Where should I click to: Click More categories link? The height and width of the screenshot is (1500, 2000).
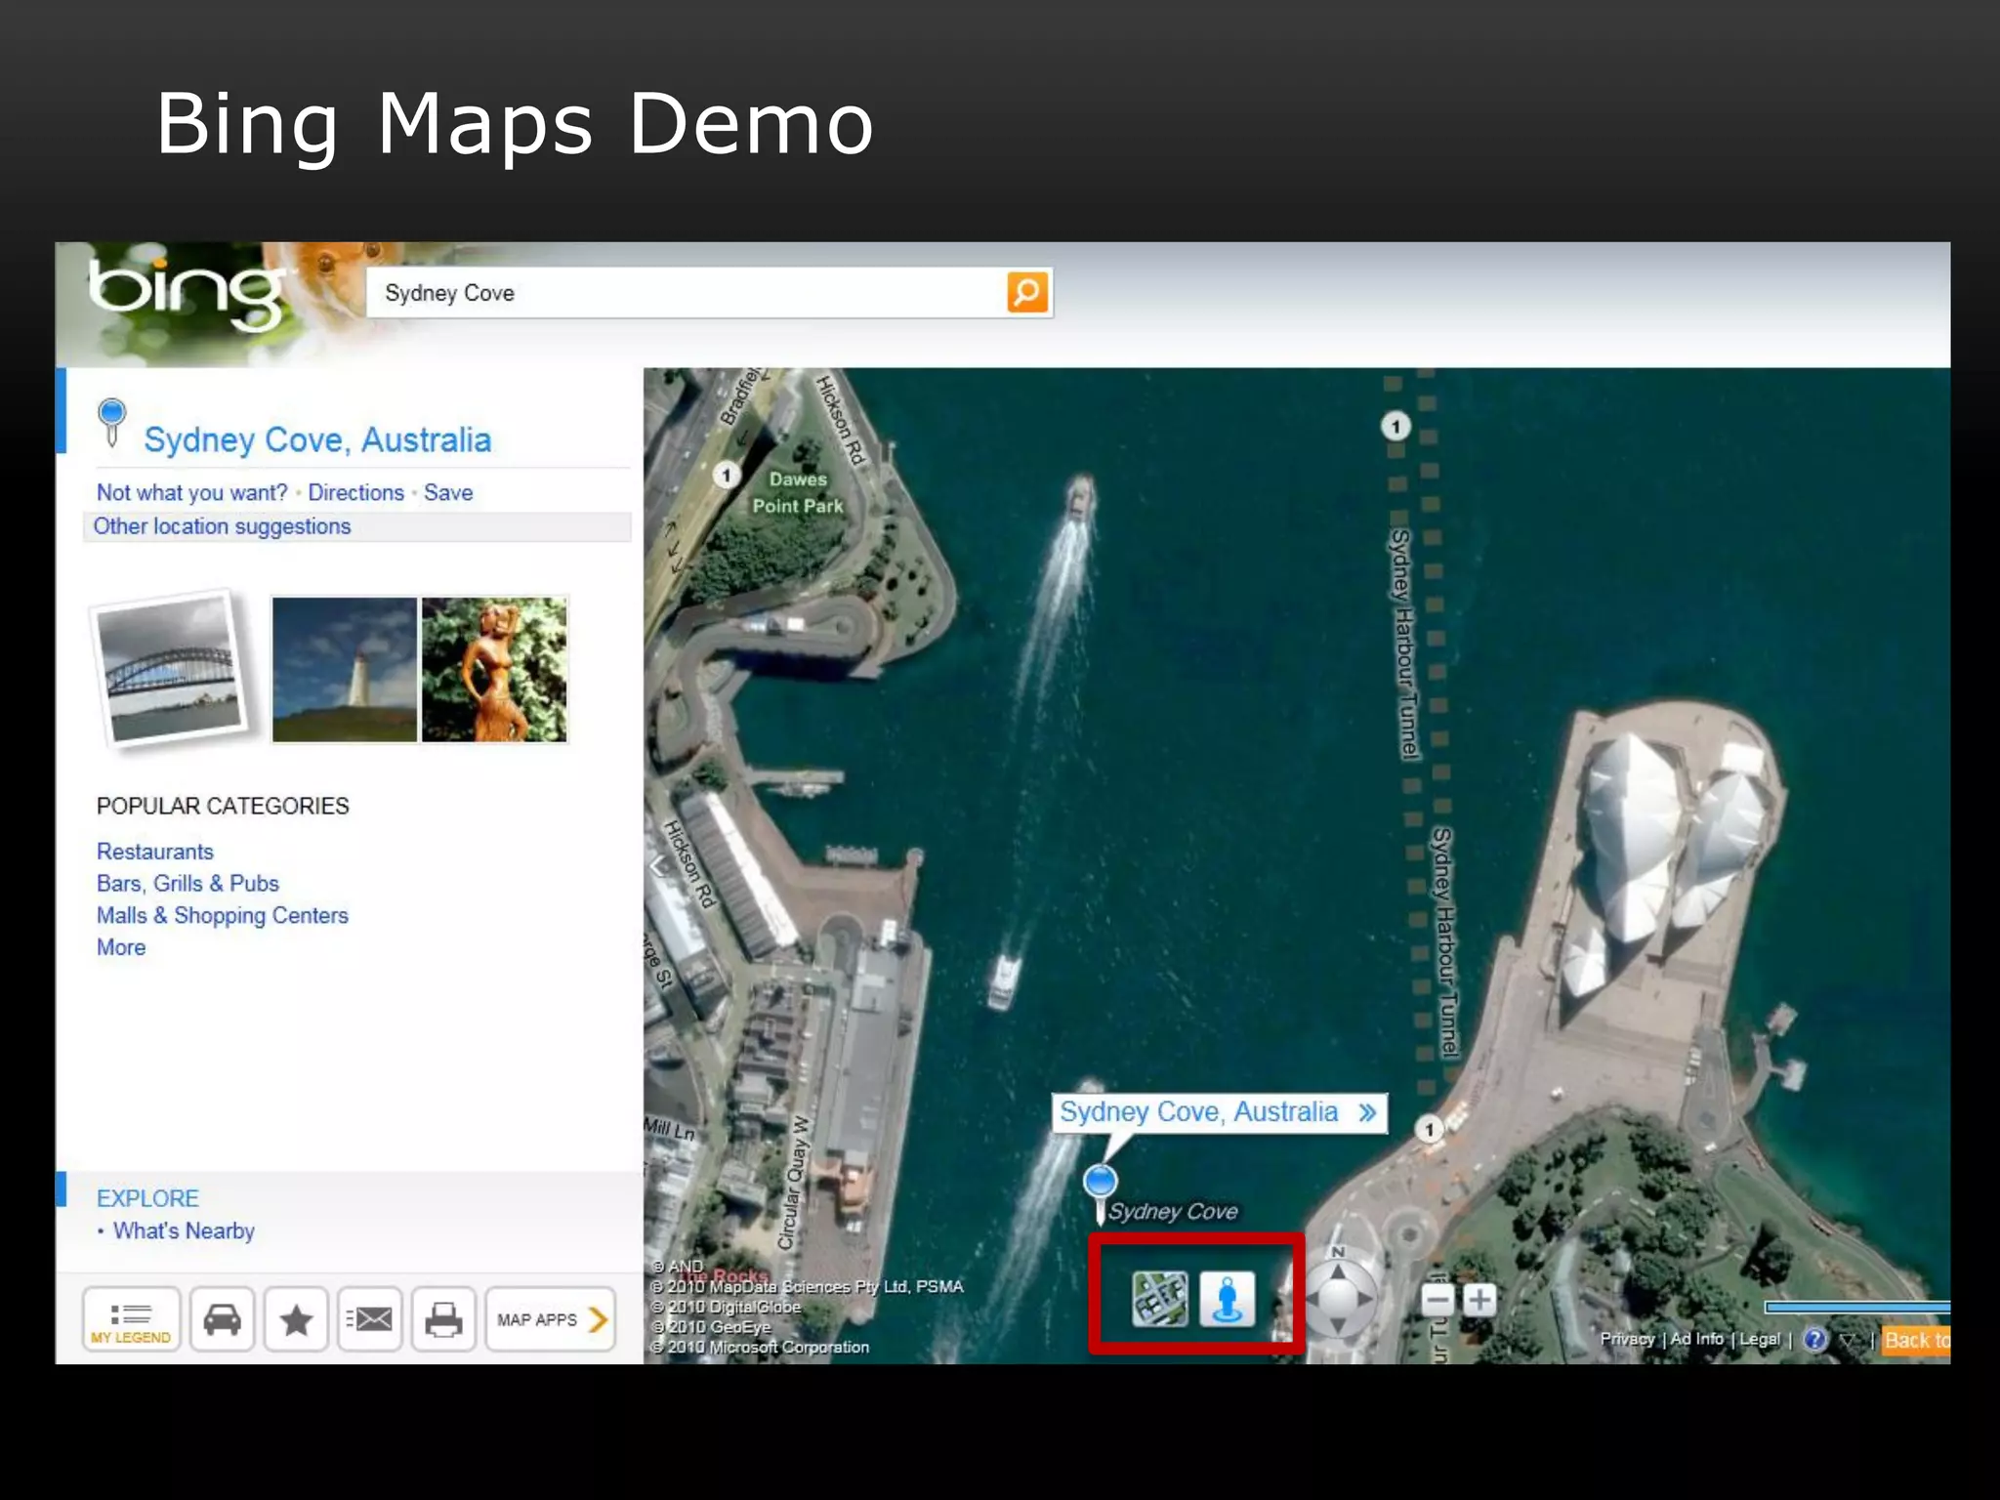click(x=121, y=947)
